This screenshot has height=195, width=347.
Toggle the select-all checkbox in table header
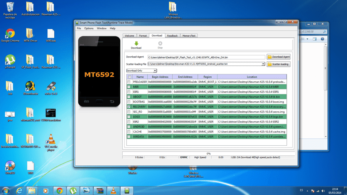click(x=130, y=77)
